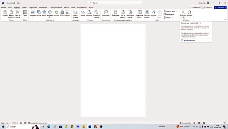Open the Pie de página footer menu
This screenshot has height=129, width=228.
click(123, 14)
